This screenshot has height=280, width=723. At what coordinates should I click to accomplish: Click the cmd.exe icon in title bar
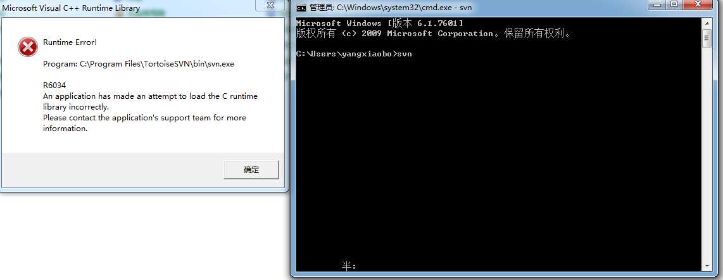(301, 8)
